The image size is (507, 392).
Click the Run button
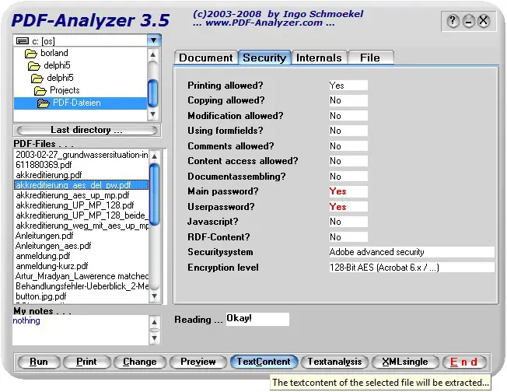point(39,362)
